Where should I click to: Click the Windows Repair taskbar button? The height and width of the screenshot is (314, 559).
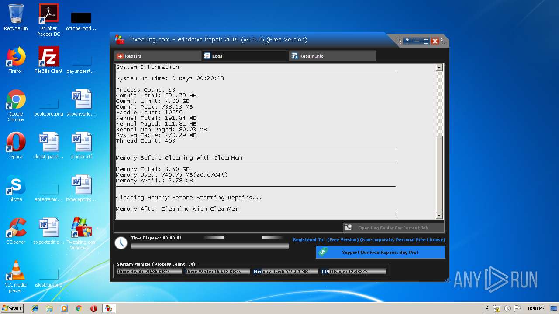pyautogui.click(x=108, y=308)
